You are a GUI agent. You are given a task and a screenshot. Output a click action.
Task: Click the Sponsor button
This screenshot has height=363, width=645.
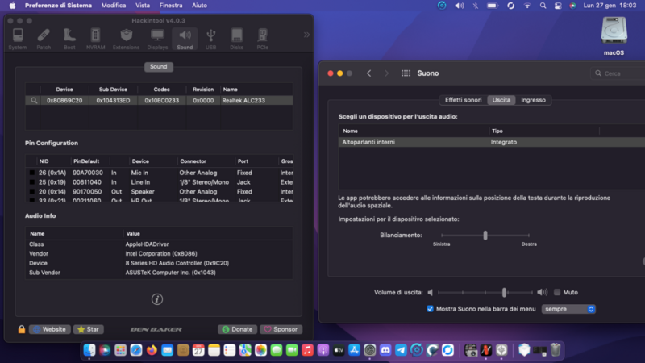point(281,329)
